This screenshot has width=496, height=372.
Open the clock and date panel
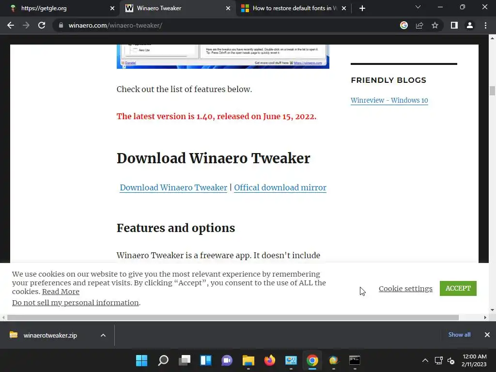tap(474, 360)
